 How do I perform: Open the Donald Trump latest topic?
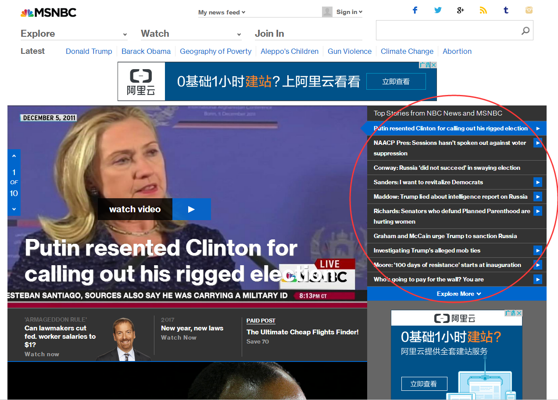point(89,51)
